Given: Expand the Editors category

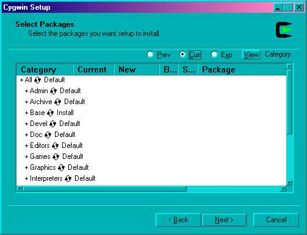Looking at the screenshot, I should coord(26,146).
